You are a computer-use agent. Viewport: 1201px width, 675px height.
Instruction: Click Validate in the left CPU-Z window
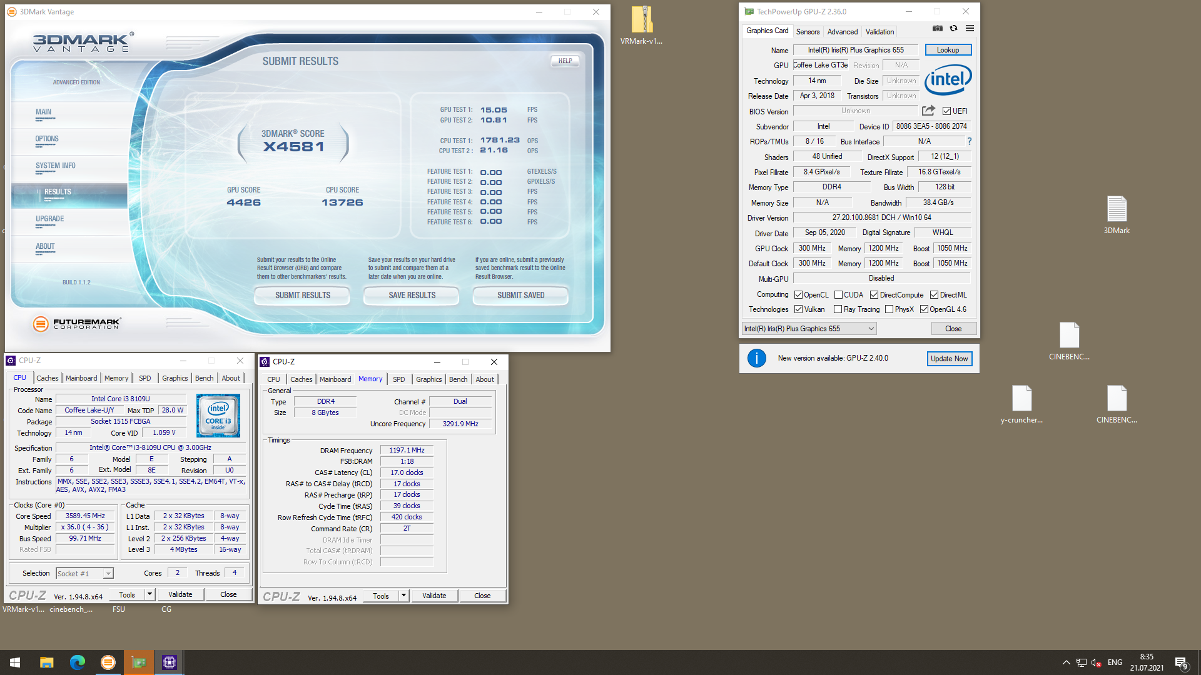[180, 594]
